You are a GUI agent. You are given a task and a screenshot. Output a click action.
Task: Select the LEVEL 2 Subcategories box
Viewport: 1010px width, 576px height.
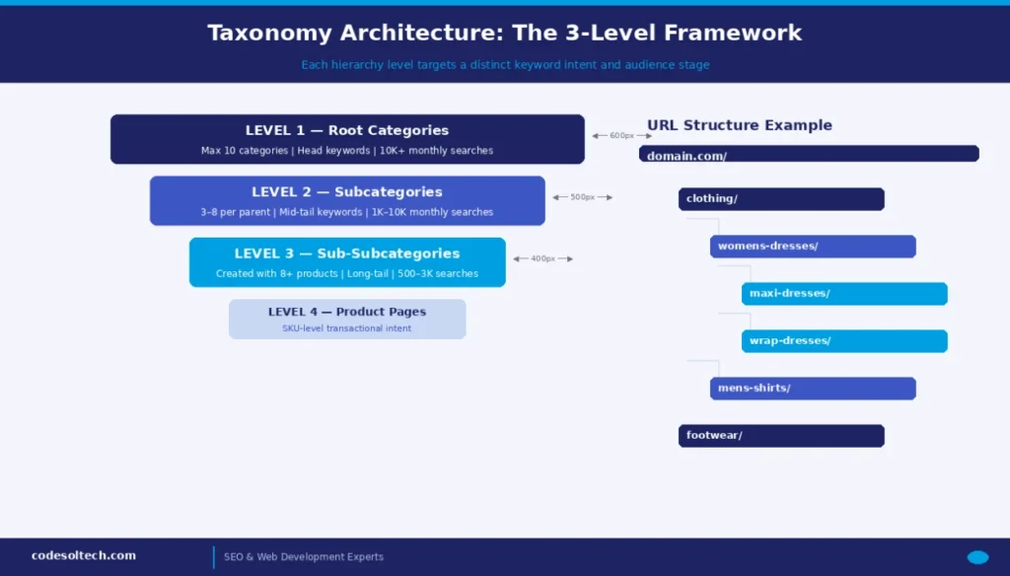point(347,200)
